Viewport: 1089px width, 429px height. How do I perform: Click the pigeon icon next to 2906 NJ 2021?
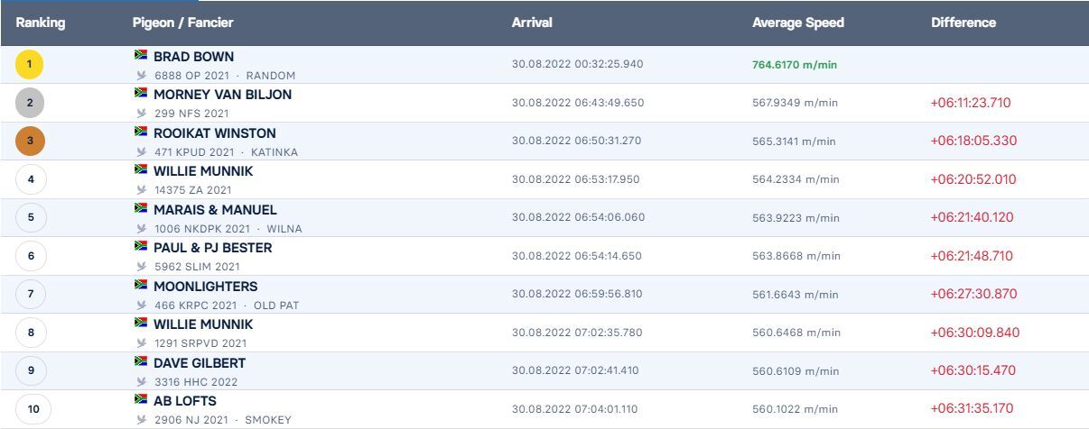click(x=141, y=420)
